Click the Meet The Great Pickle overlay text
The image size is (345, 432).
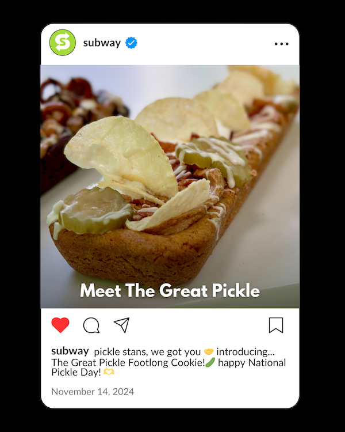pyautogui.click(x=170, y=290)
